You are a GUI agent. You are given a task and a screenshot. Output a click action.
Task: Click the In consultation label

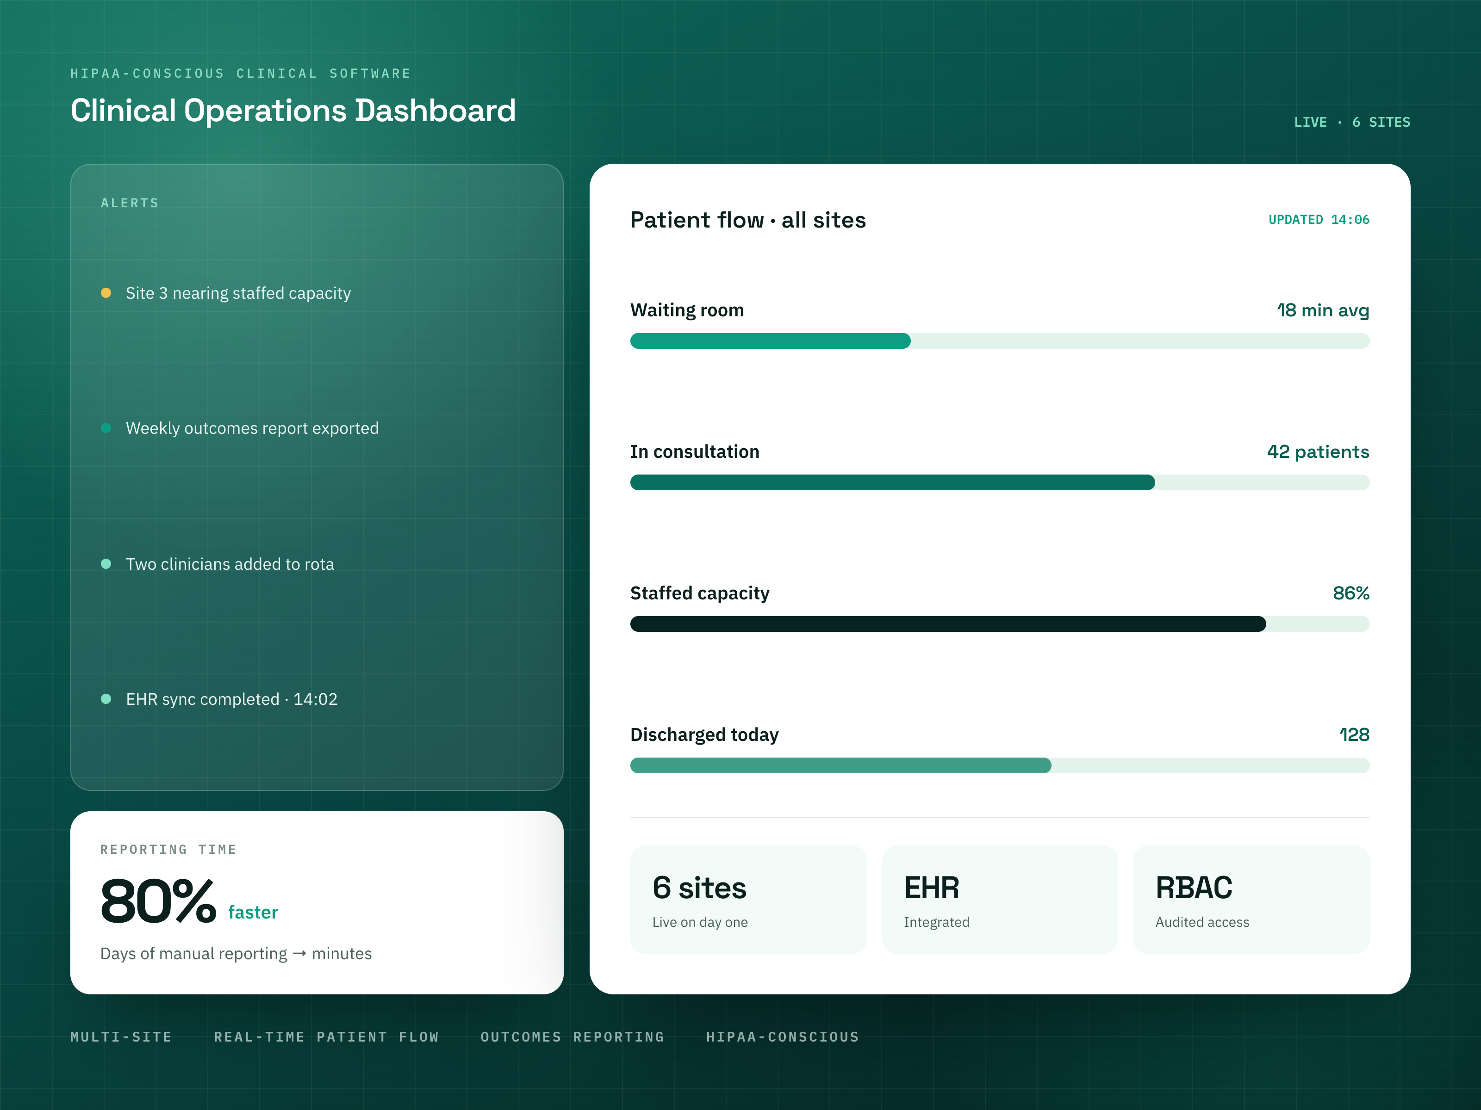coord(694,451)
